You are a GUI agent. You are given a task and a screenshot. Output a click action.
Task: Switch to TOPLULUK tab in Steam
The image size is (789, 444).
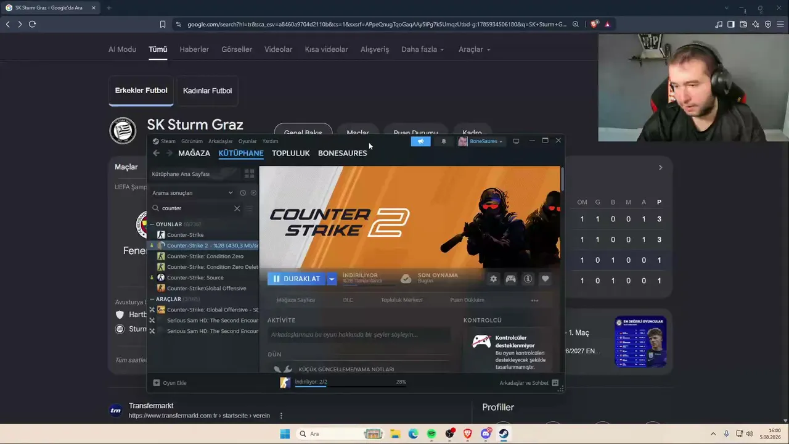291,153
